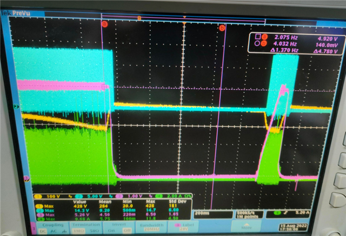The height and width of the screenshot is (236, 346).
Task: Click channel 4 trigger source badge near 5.20 A
Action: click(277, 213)
